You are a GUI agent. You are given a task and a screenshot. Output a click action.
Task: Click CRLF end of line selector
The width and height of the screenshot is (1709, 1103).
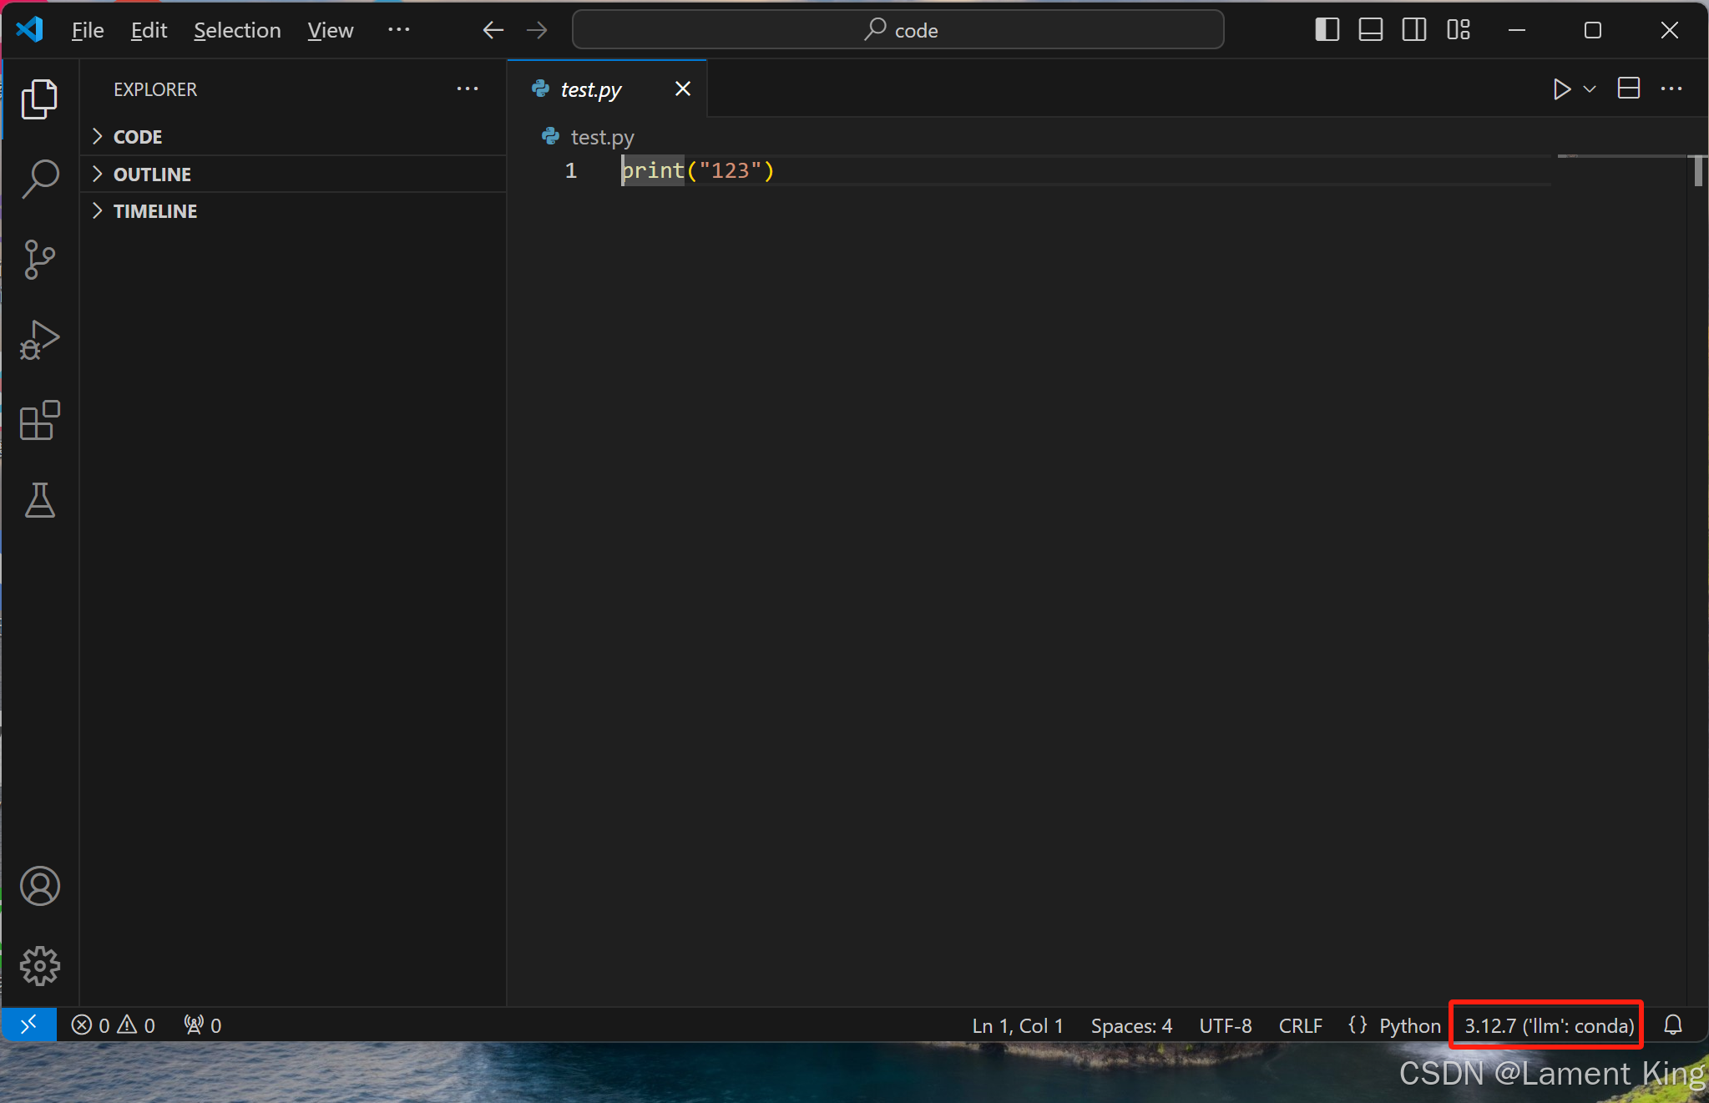1300,1025
